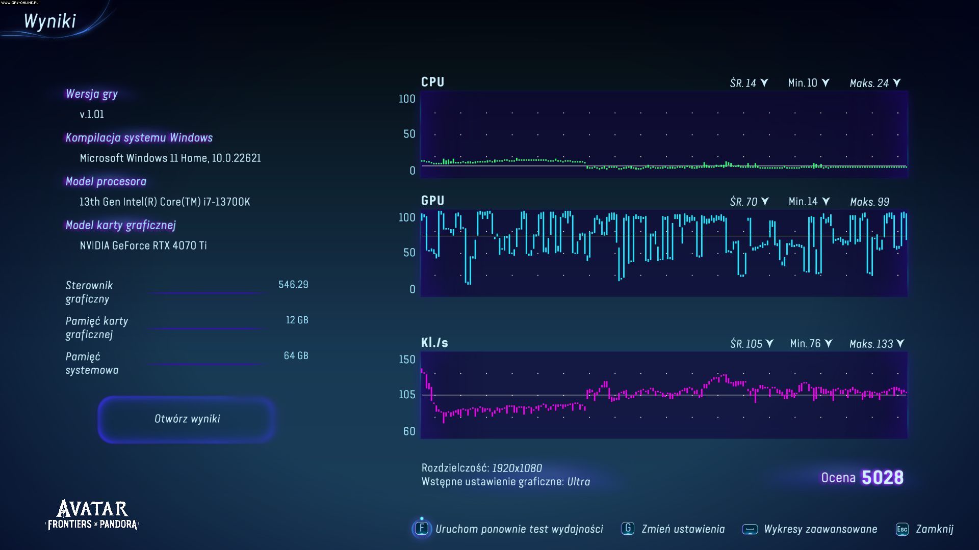Image resolution: width=979 pixels, height=550 pixels.
Task: Toggle the CPU Maks.24 marker
Action: [x=897, y=82]
